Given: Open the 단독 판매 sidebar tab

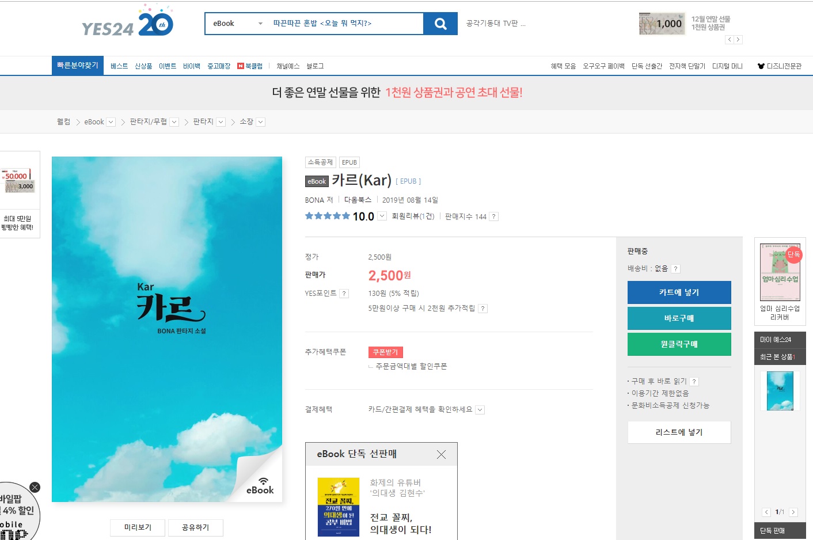Looking at the screenshot, I should coord(780,531).
